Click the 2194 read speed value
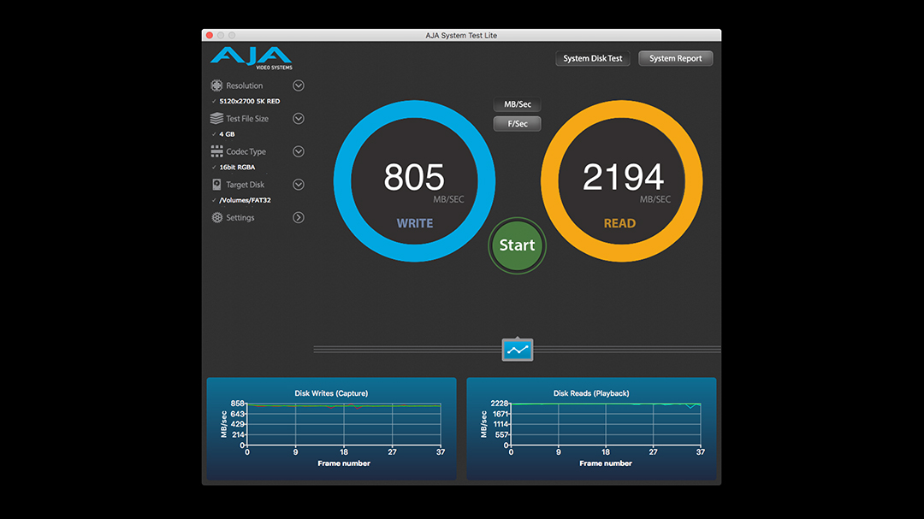Viewport: 924px width, 519px height. click(623, 177)
